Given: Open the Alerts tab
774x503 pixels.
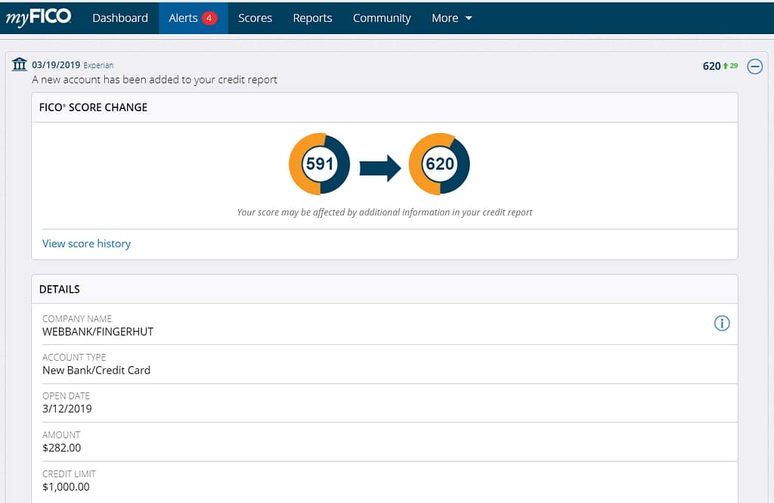Looking at the screenshot, I should point(193,18).
